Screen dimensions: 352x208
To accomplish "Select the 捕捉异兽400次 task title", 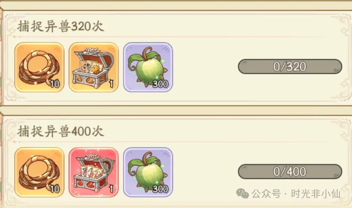I will pos(60,131).
